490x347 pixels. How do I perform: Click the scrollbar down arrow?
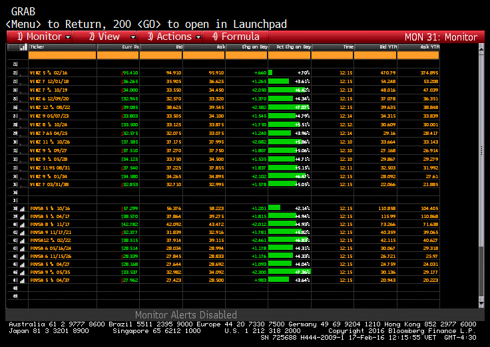(x=481, y=303)
